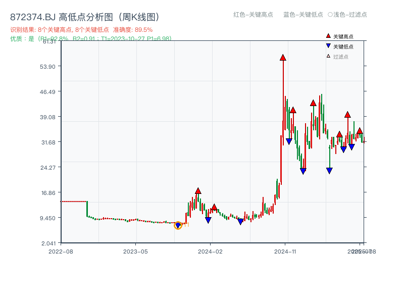Screen dimensions: 404x303
Task: Click the 24.27 y-axis label
Action: 48,168
